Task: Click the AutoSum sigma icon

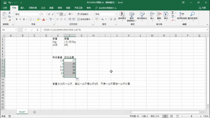Action: (173, 13)
